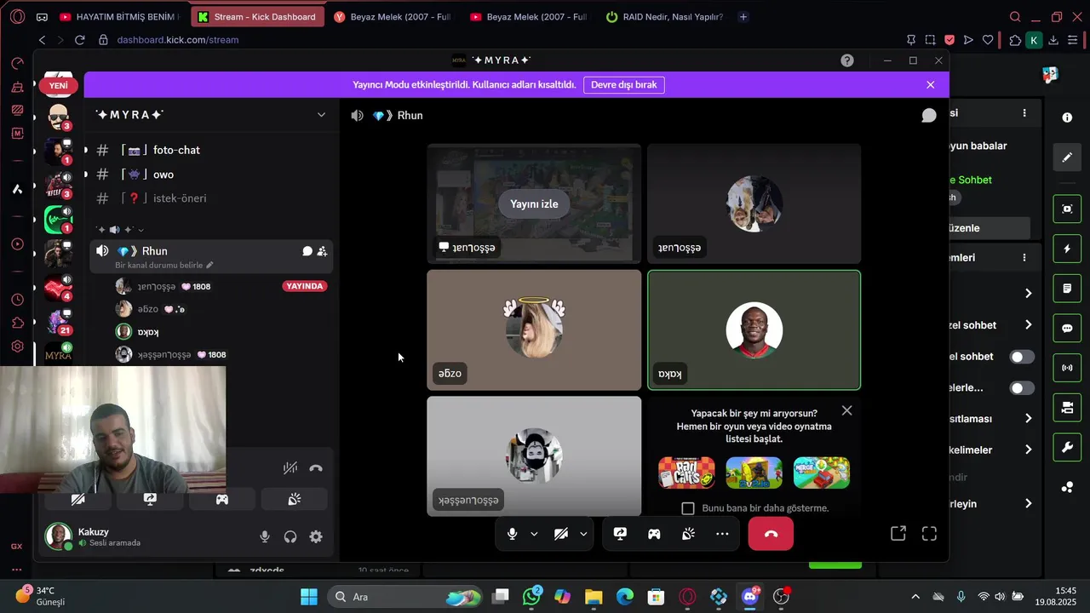
Task: Show chat panel from call header
Action: (929, 116)
